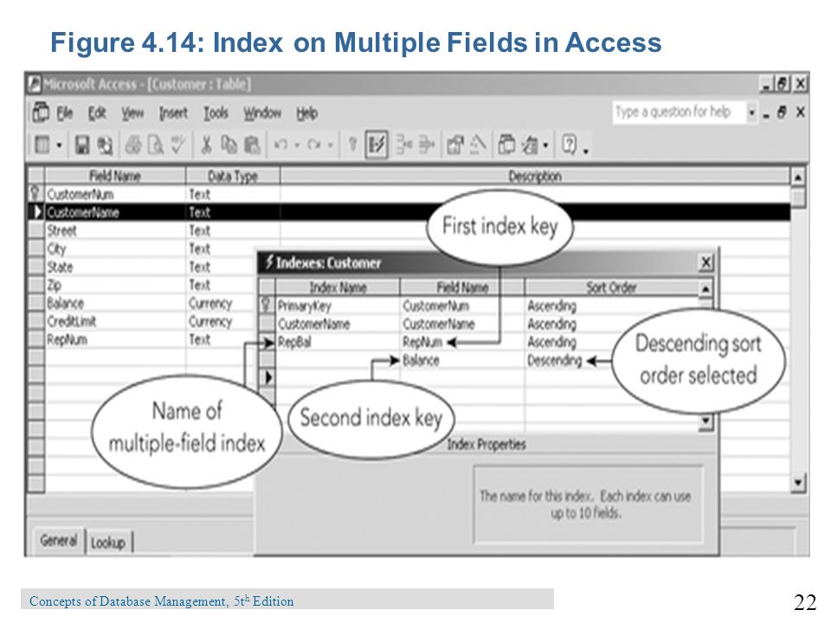
Task: Open the Window menu
Action: click(x=262, y=112)
